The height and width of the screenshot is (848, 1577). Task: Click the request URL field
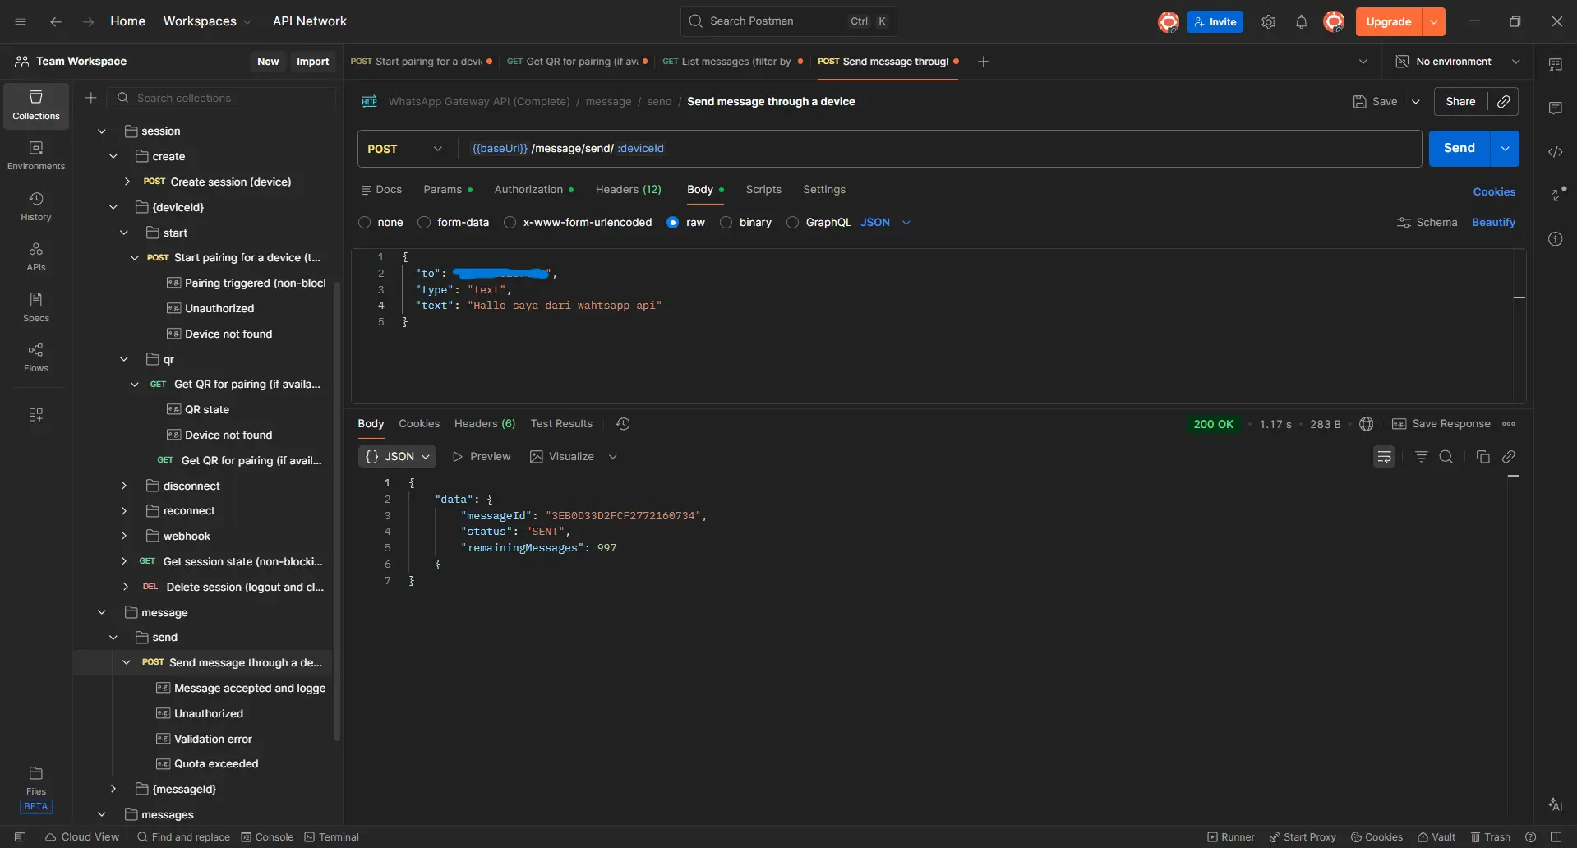coord(939,149)
